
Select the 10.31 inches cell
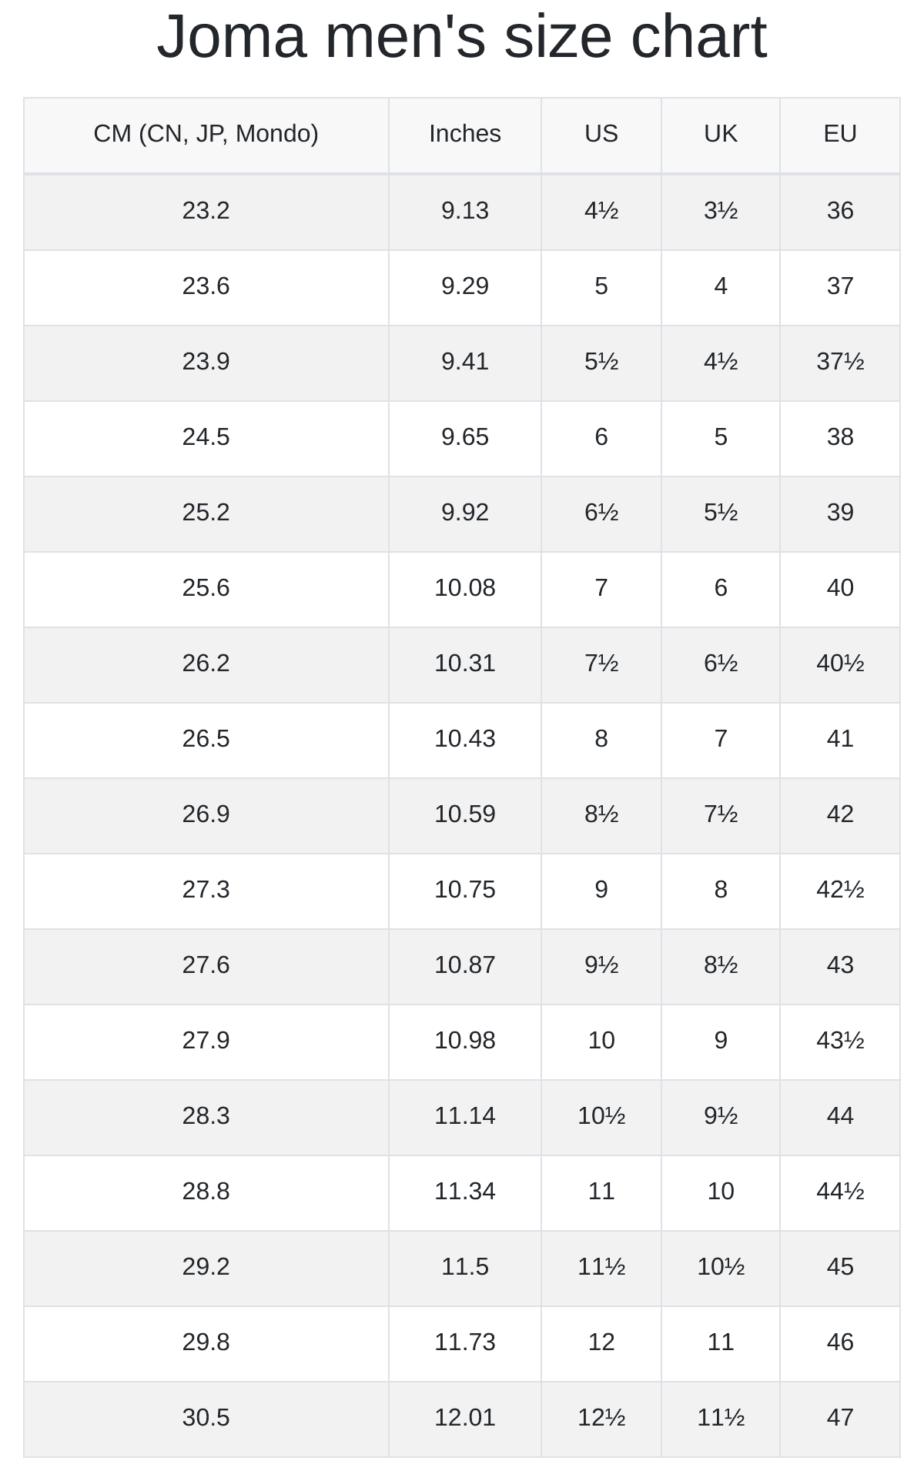point(464,664)
